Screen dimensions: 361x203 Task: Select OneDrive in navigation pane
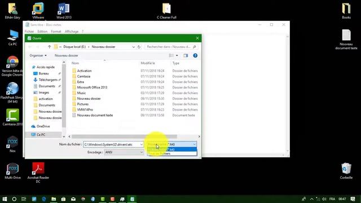(x=43, y=126)
